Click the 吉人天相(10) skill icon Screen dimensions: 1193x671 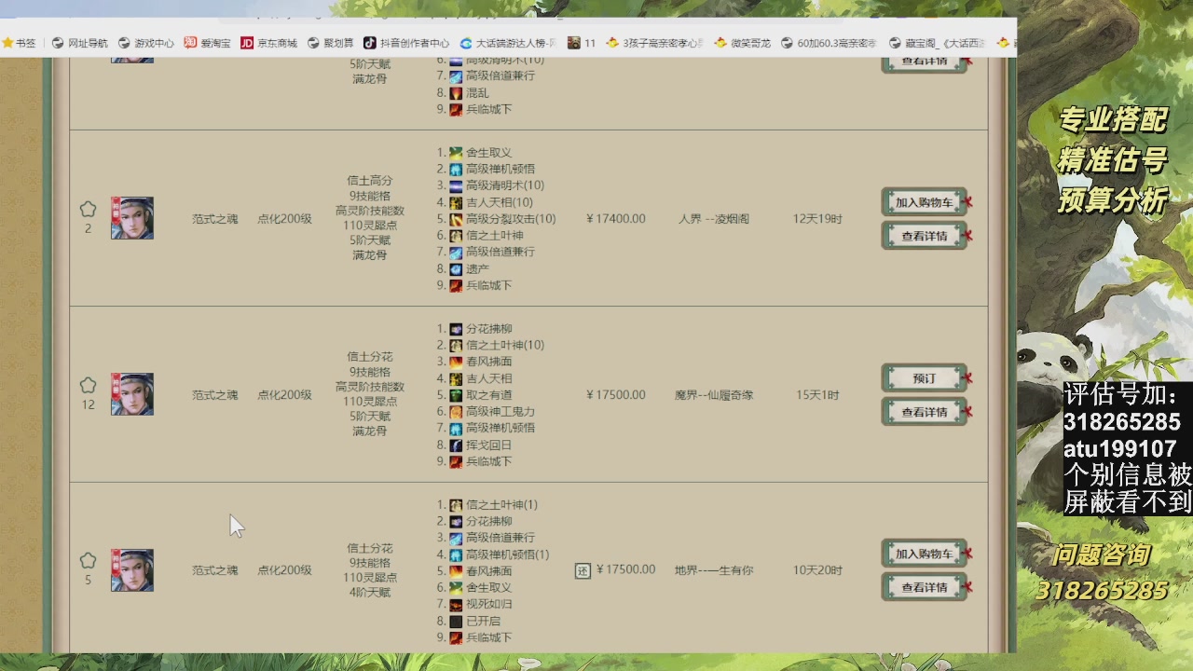point(456,202)
